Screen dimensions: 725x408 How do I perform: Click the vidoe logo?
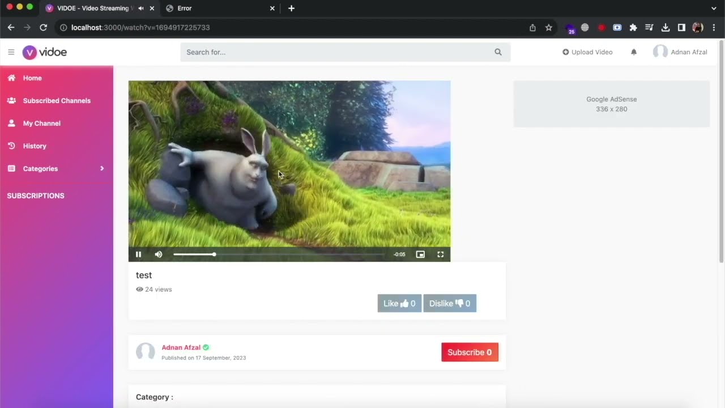point(45,52)
